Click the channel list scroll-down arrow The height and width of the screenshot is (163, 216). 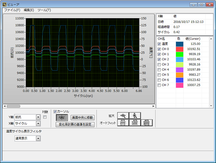click(211, 106)
